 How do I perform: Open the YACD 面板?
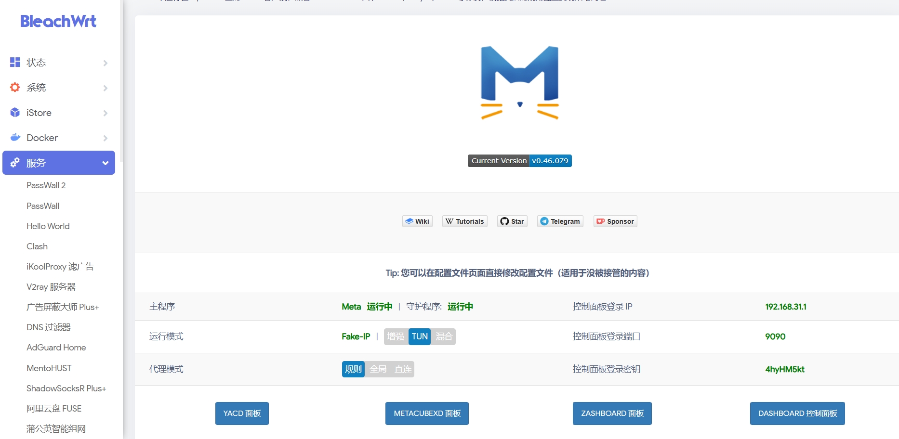click(242, 413)
